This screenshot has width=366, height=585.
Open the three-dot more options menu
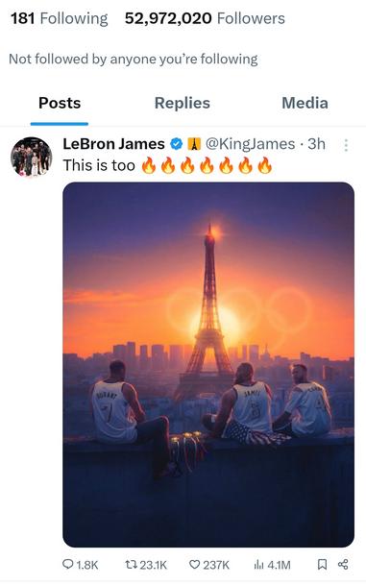(346, 145)
